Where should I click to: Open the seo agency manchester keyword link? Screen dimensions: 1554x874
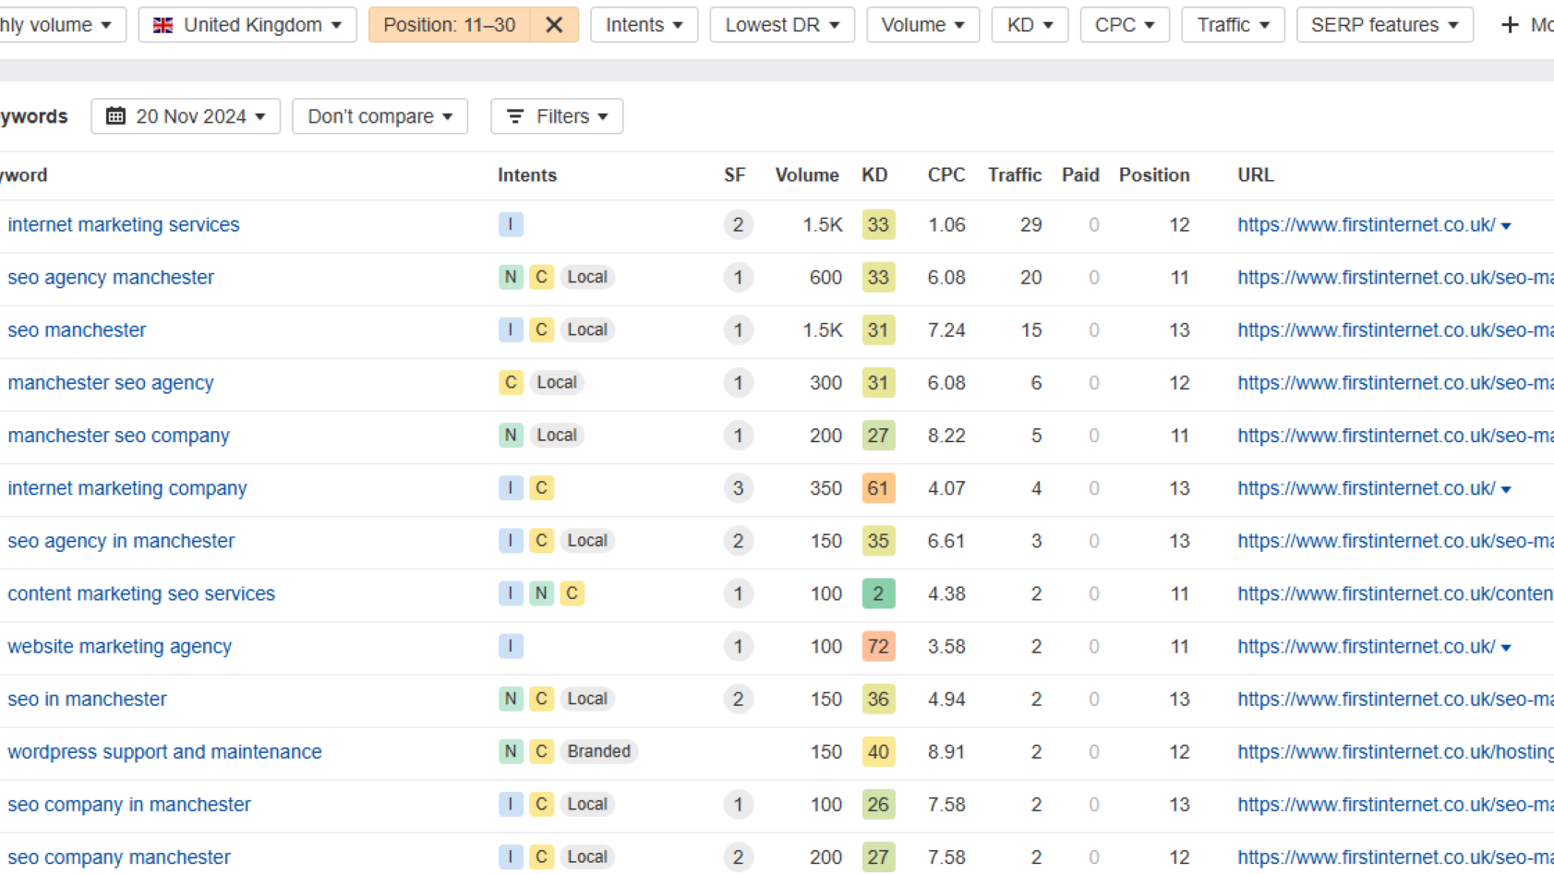pyautogui.click(x=111, y=277)
